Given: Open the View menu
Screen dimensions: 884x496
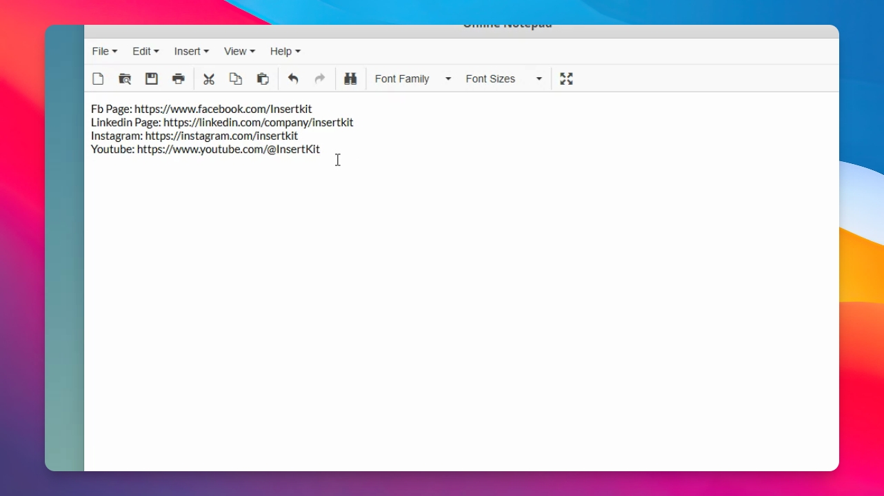Looking at the screenshot, I should pos(239,51).
